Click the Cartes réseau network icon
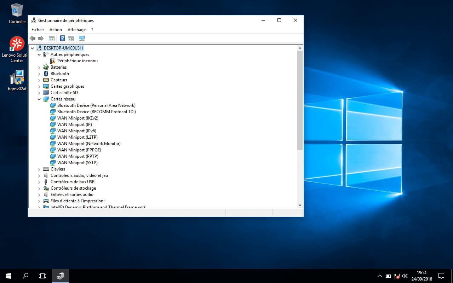The width and height of the screenshot is (453, 283). click(46, 99)
